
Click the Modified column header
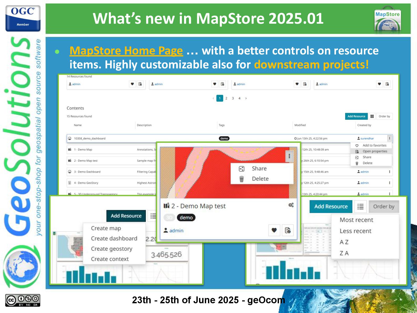point(300,125)
